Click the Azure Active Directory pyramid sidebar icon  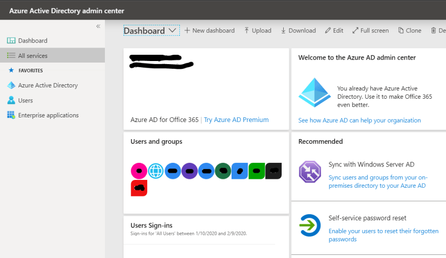pos(11,85)
